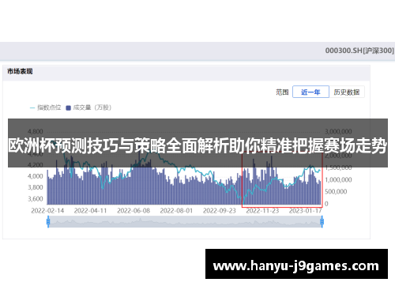Click the 市场表现 panel heading
The height and width of the screenshot is (286, 395).
pyautogui.click(x=20, y=71)
